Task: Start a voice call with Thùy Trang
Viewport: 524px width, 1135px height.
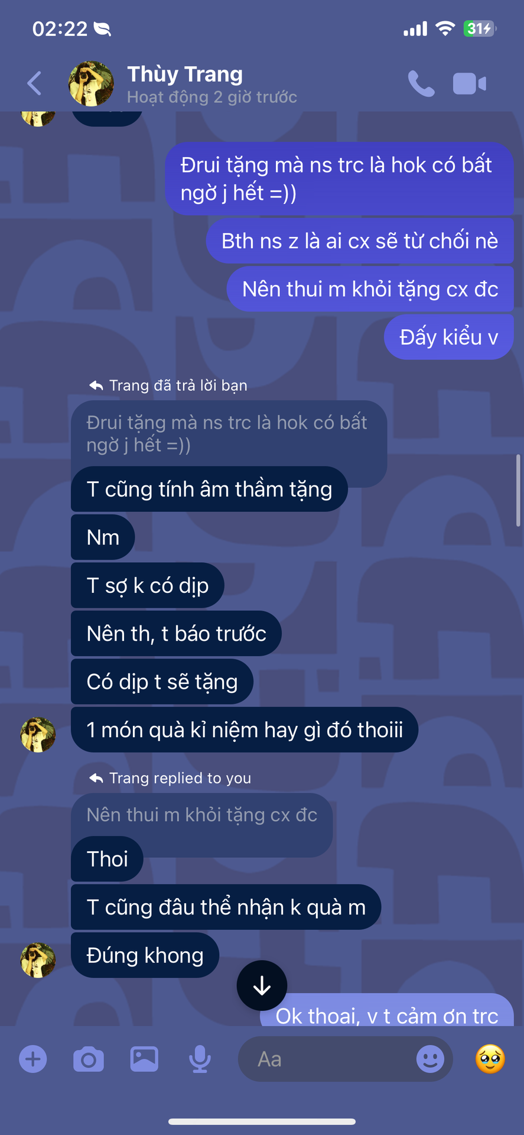Action: point(421,83)
